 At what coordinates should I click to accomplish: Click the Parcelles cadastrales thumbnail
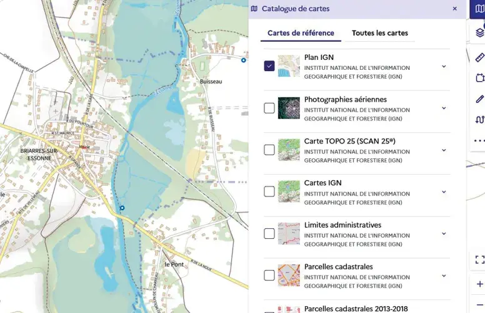click(x=289, y=275)
